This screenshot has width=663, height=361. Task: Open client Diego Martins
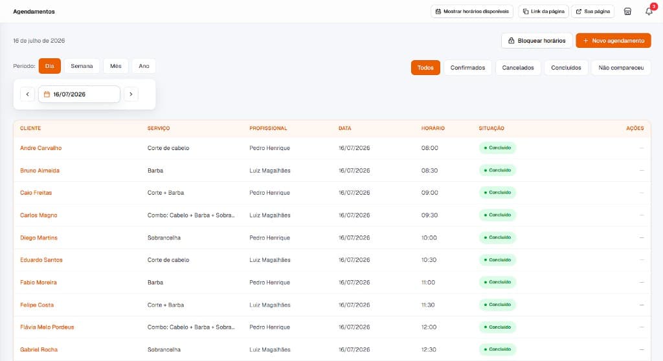[38, 237]
